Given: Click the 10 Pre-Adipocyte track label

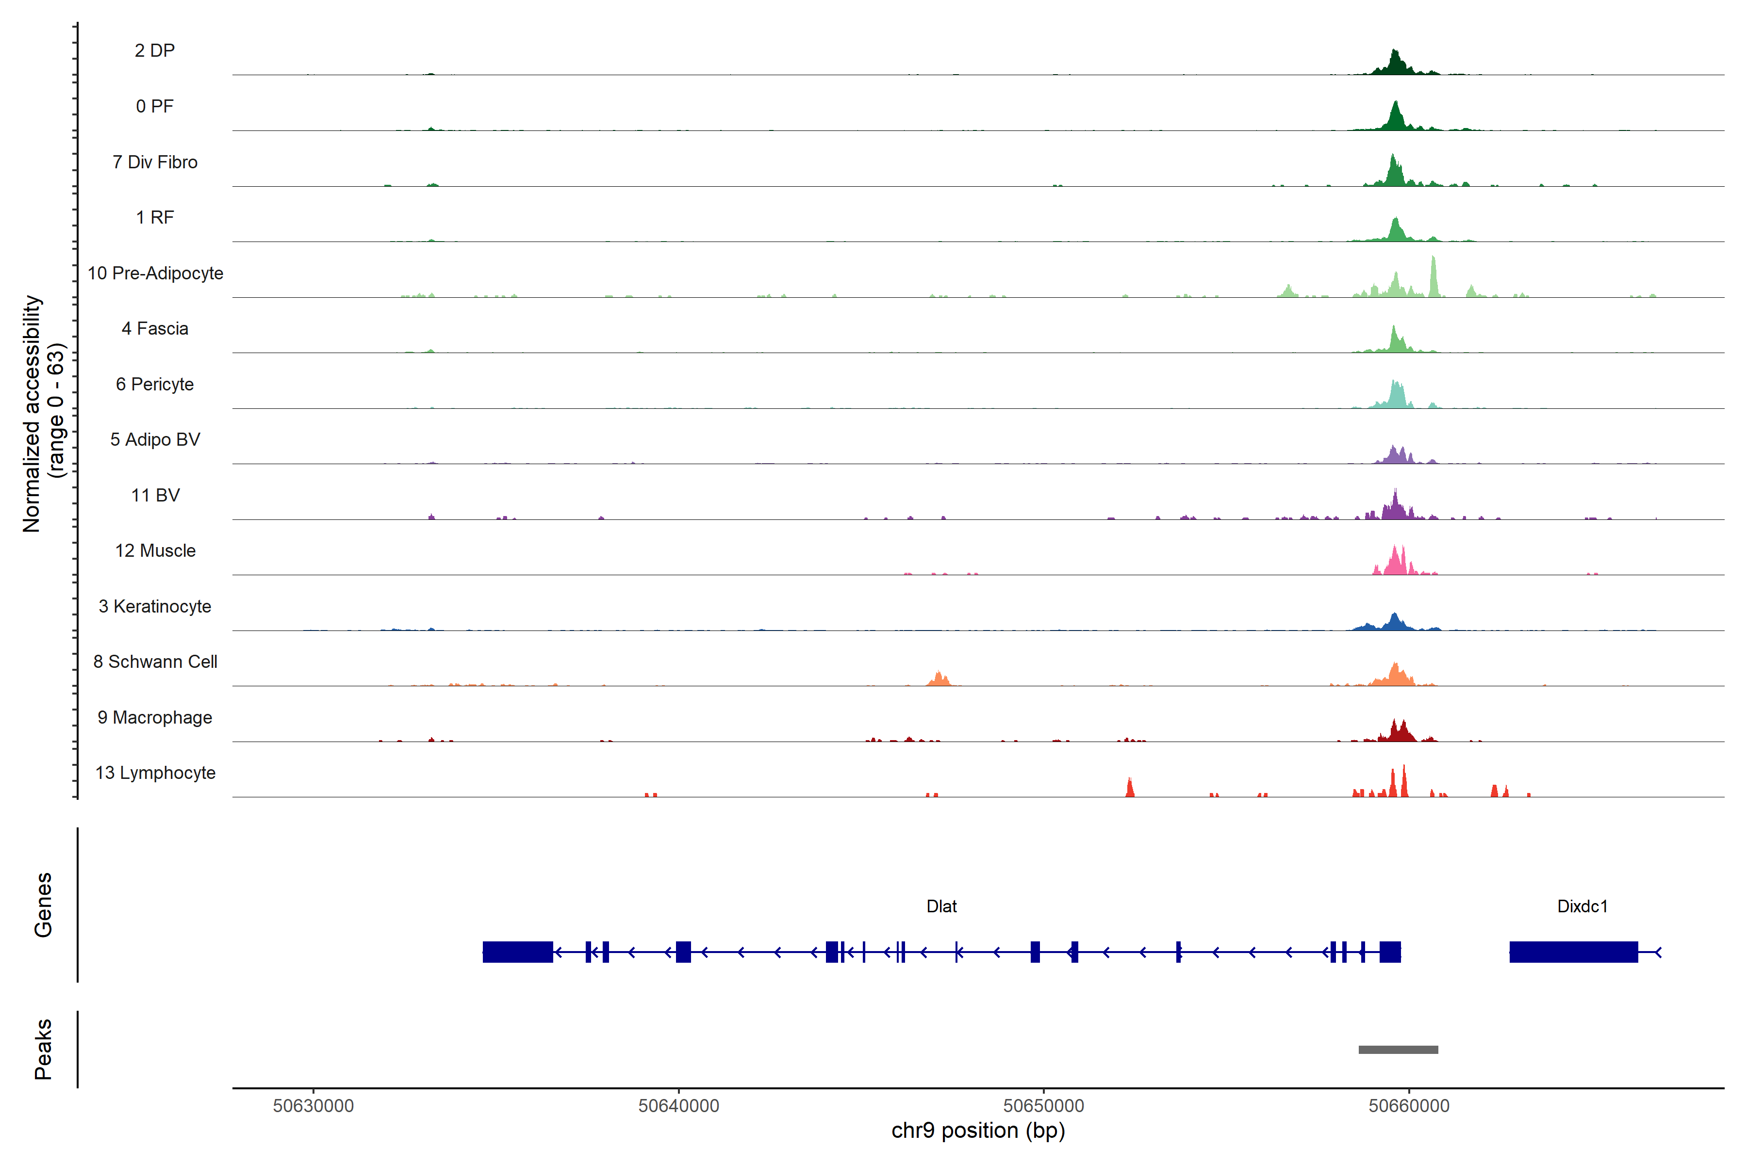Looking at the screenshot, I should [x=155, y=273].
